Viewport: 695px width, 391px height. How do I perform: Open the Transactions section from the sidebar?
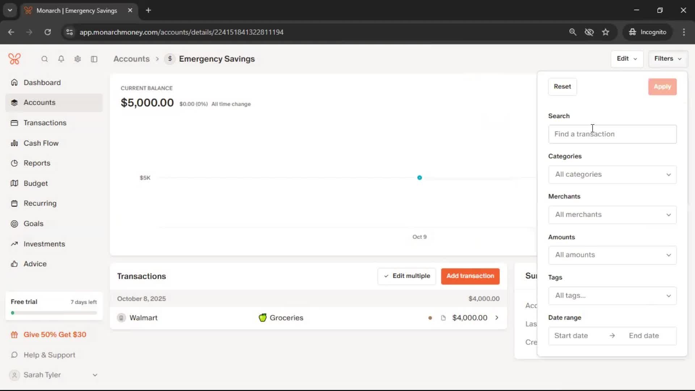[45, 123]
